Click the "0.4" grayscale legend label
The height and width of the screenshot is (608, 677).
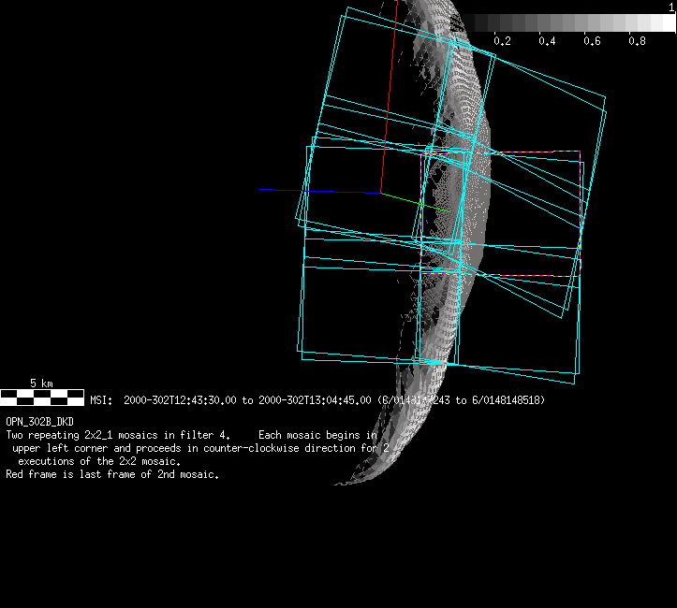[547, 41]
